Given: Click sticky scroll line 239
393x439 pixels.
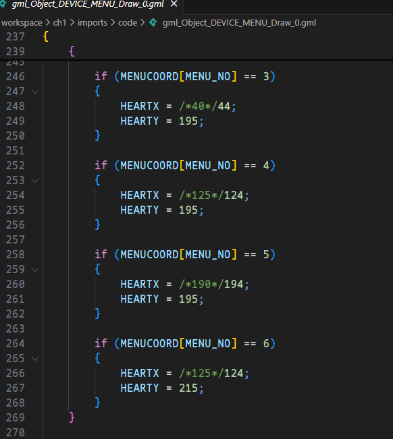Looking at the screenshot, I should (196, 51).
